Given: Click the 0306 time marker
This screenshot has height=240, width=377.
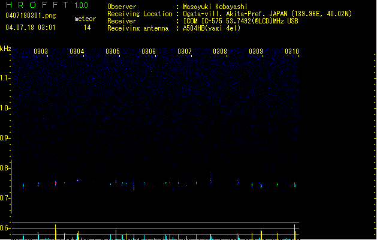Looking at the screenshot, I should point(149,52).
